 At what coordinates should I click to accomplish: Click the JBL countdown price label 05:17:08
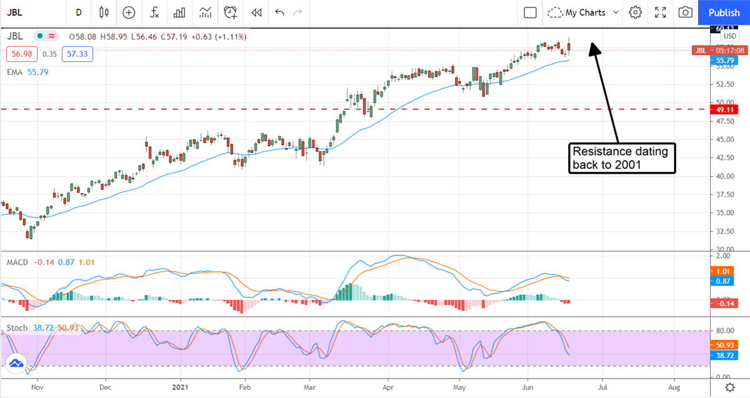click(x=719, y=50)
